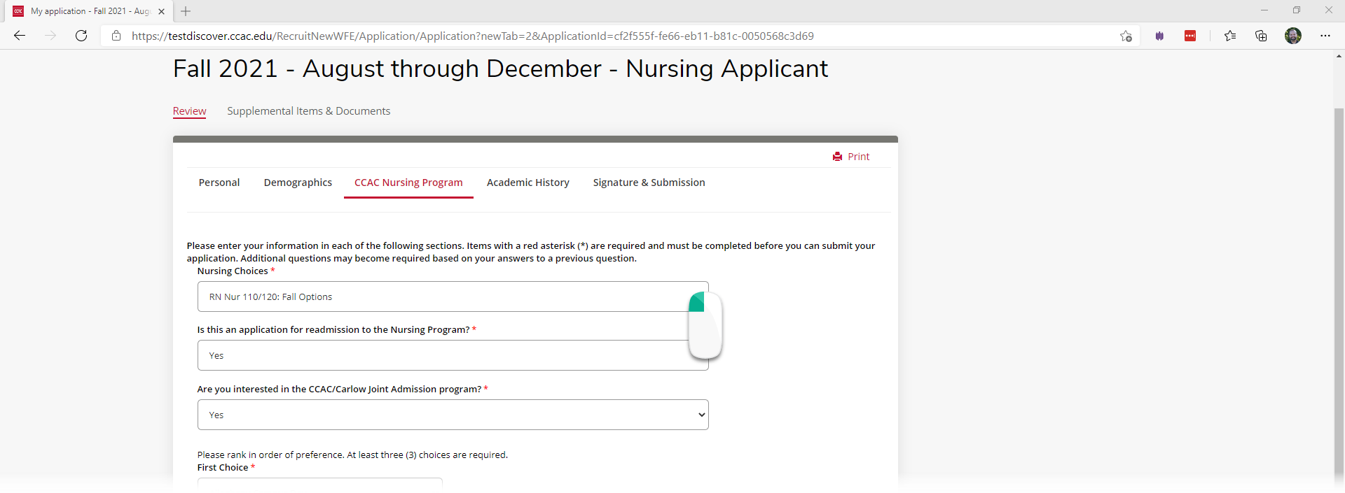Image resolution: width=1345 pixels, height=493 pixels.
Task: Expand the CCAC/Carlow Joint Admission dropdown
Action: [453, 415]
